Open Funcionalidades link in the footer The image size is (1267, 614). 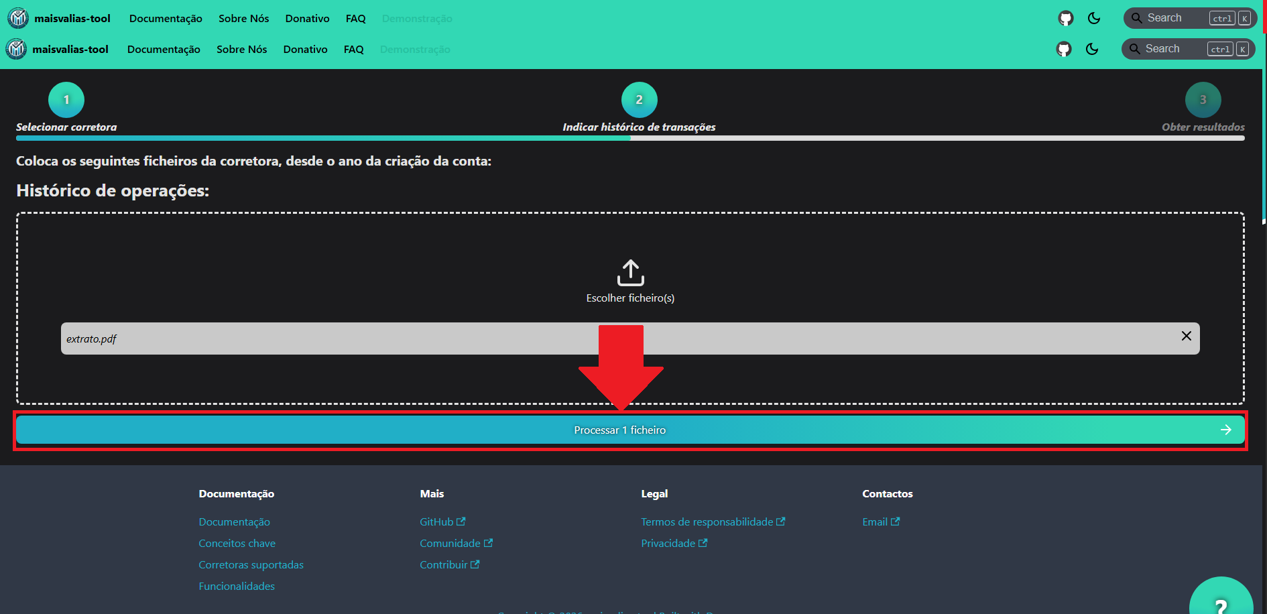pyautogui.click(x=237, y=586)
